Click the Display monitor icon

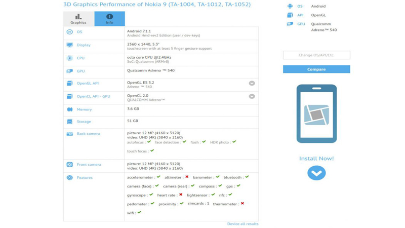[69, 45]
